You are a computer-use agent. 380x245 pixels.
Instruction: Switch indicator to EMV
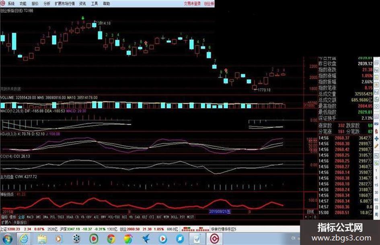point(103,217)
